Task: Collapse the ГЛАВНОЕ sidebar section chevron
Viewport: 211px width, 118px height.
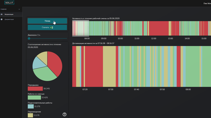Action: 19,9
